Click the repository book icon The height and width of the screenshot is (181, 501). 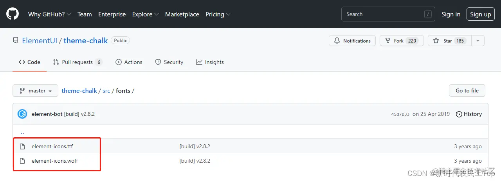click(16, 41)
